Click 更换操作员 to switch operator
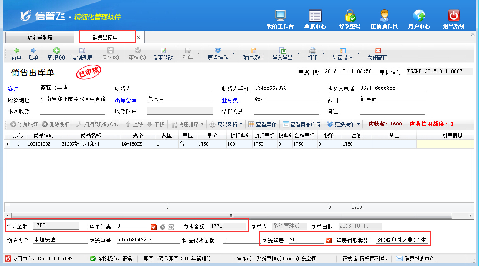 [384, 19]
